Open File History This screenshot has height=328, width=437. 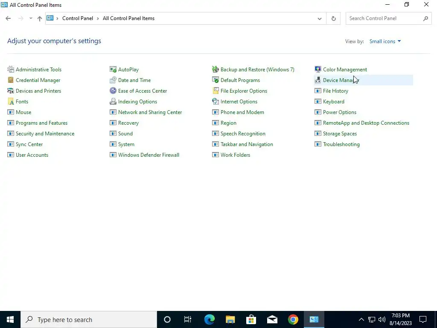(335, 91)
